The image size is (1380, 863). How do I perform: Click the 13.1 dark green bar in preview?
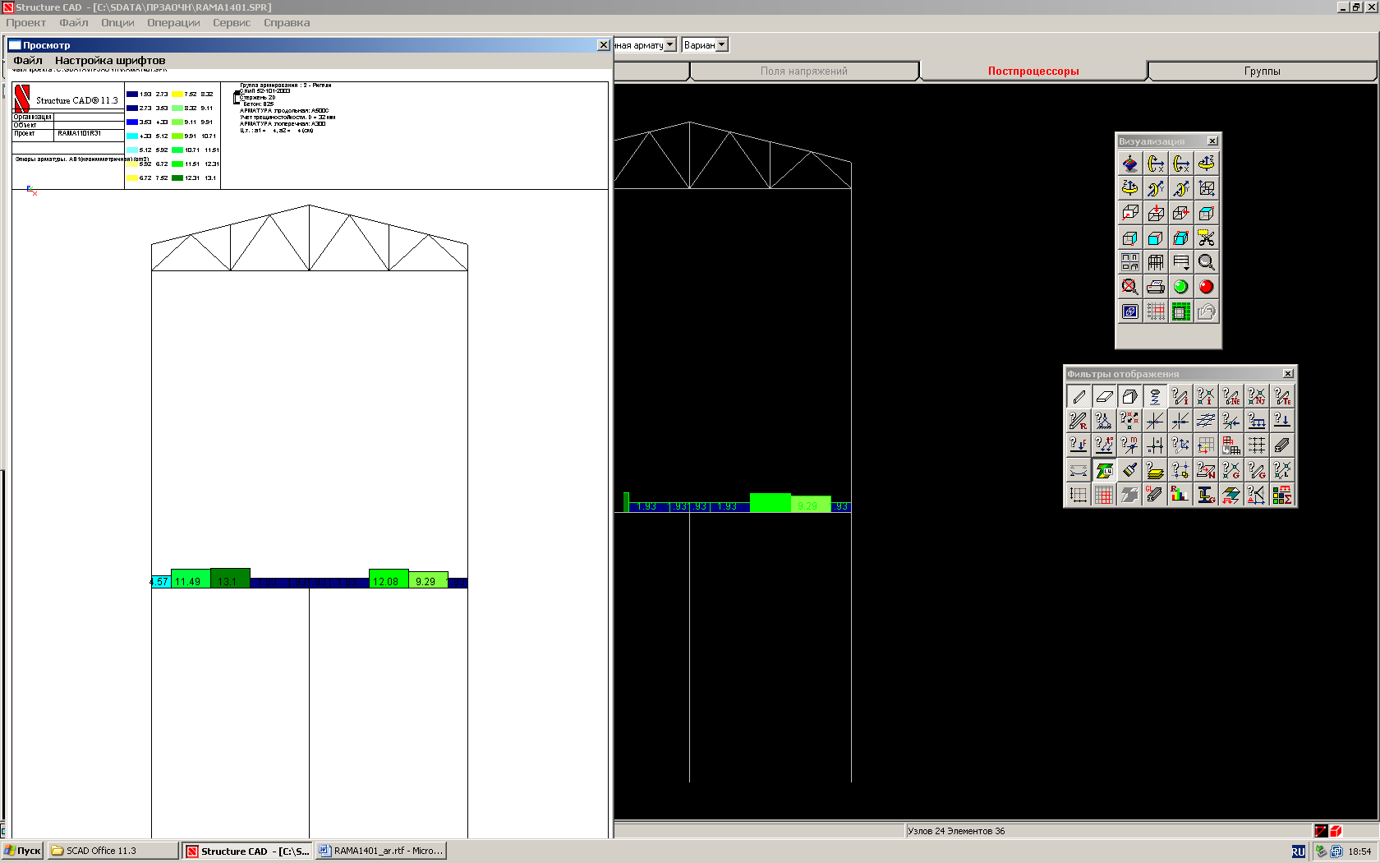(x=230, y=578)
